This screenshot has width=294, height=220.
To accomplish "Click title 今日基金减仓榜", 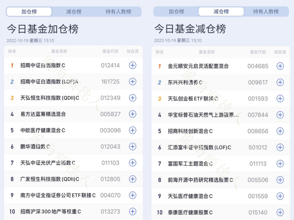I will coord(190,29).
